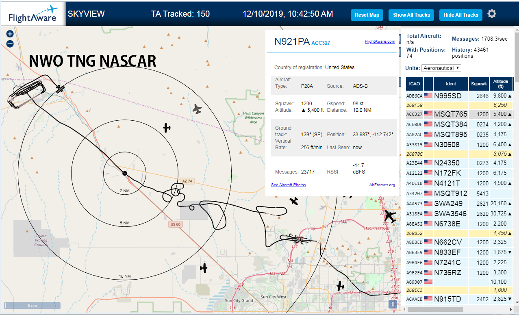Select the N736RZ aircraft row

[x=459, y=273]
